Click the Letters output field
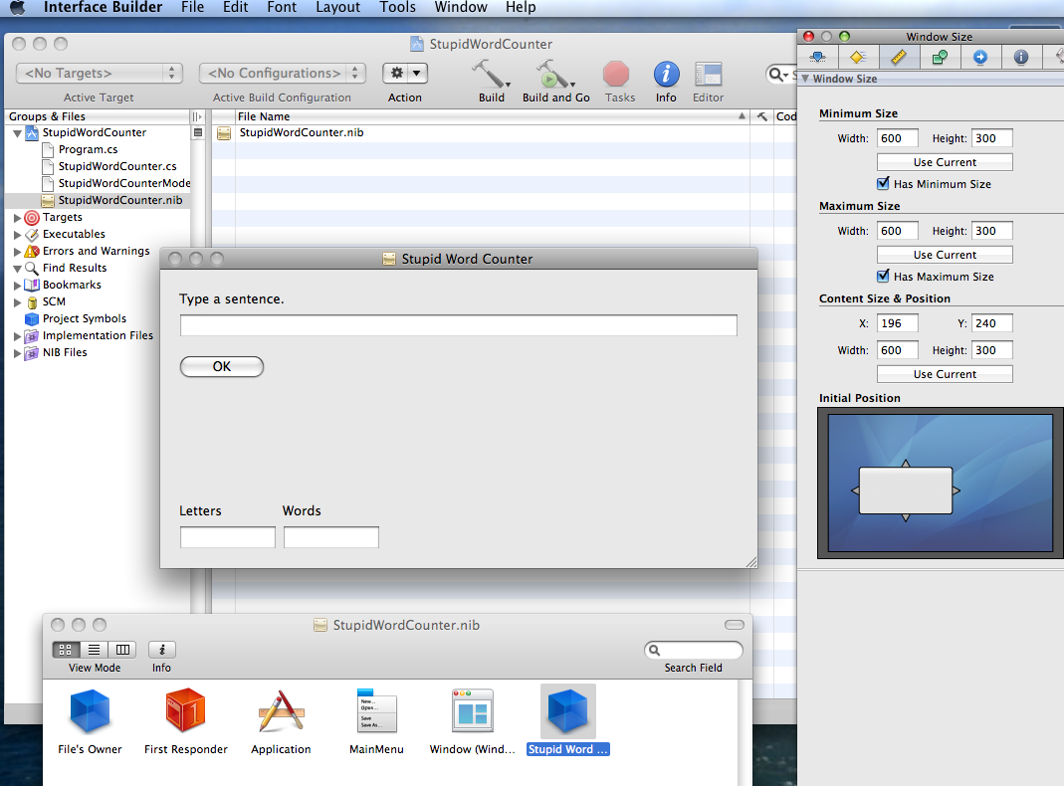Viewport: 1064px width, 786px height. pyautogui.click(x=227, y=537)
